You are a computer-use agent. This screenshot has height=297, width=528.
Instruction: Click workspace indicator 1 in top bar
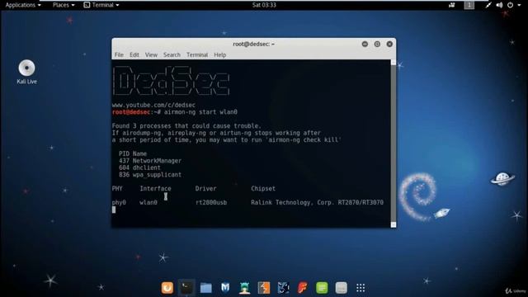coord(469,5)
